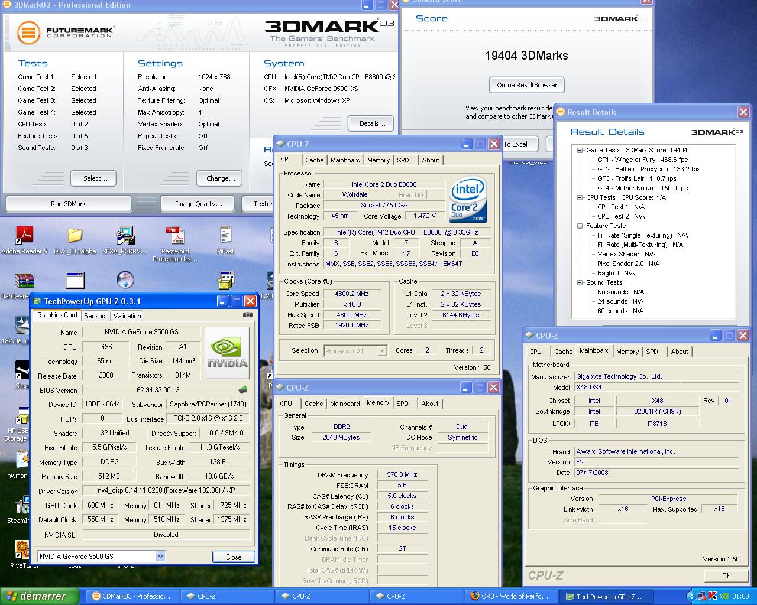Open About tab in CPU-Z Memory window

point(430,404)
